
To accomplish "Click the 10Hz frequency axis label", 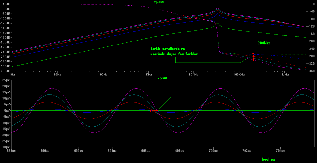I will tap(57, 75).
